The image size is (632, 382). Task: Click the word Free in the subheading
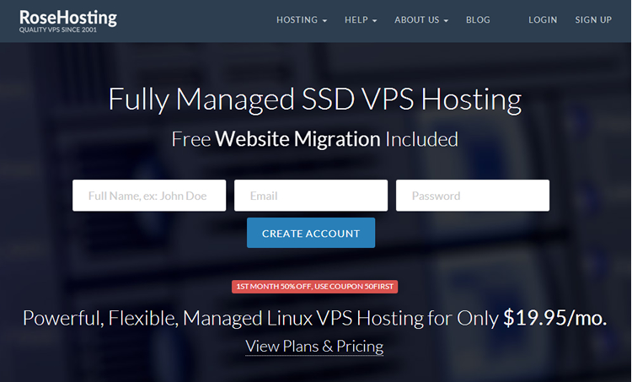(x=190, y=139)
